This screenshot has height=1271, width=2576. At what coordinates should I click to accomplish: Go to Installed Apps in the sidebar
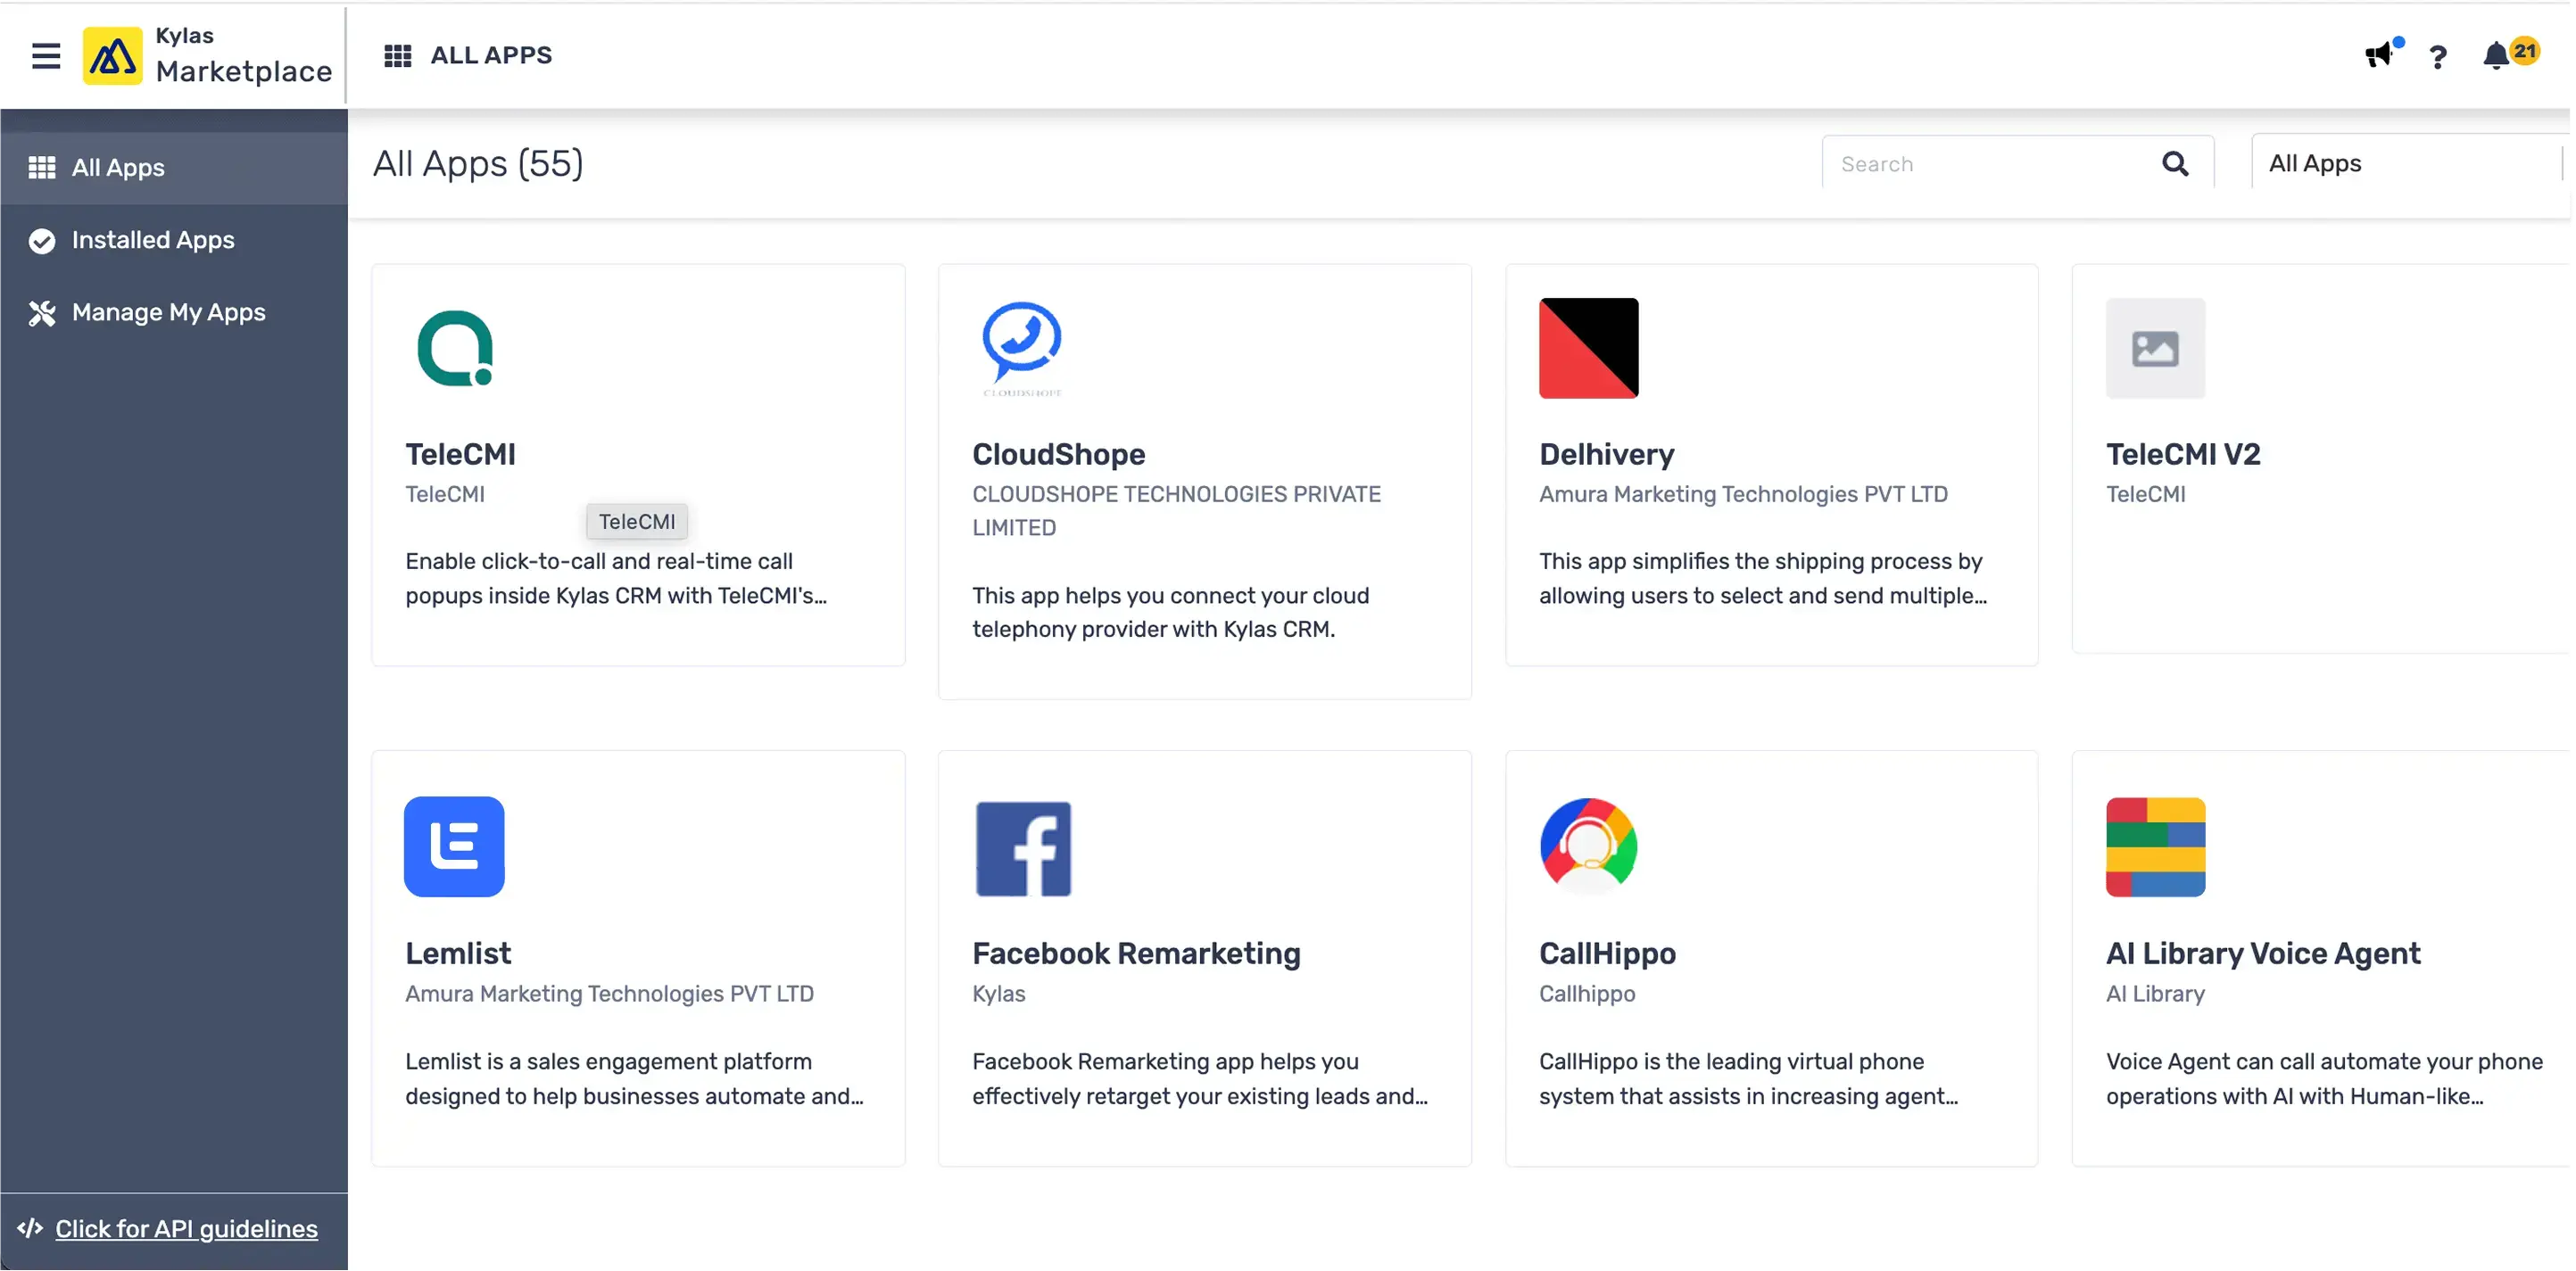(x=153, y=240)
